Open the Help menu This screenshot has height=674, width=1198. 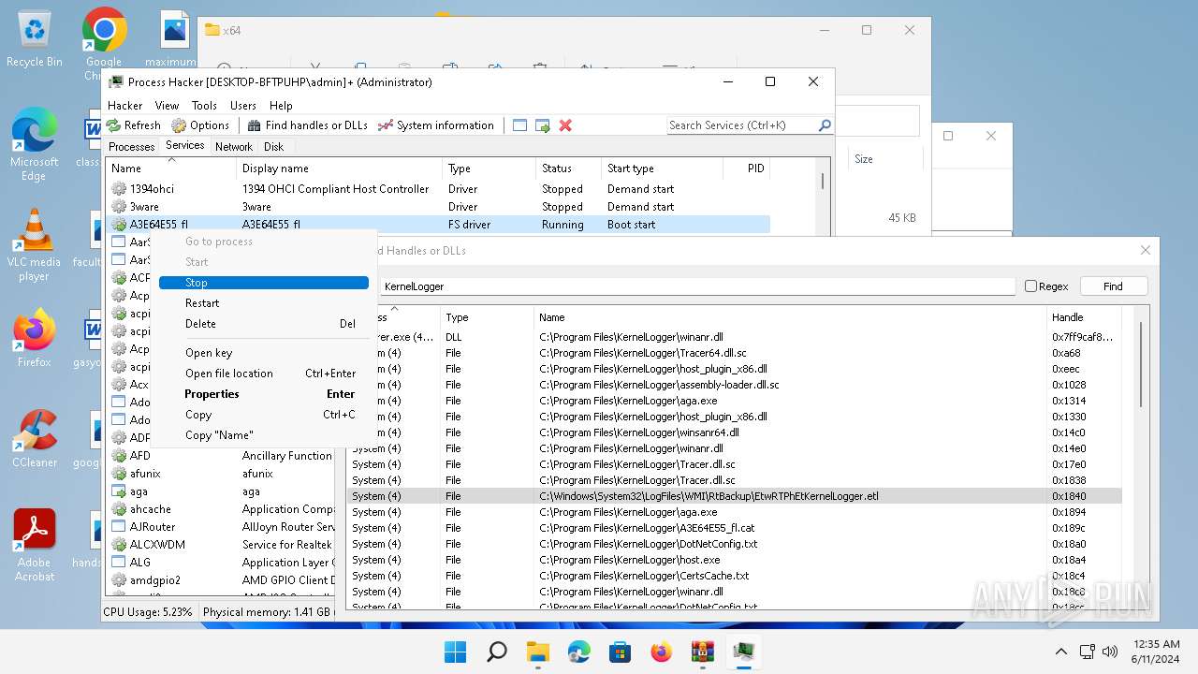click(x=281, y=106)
